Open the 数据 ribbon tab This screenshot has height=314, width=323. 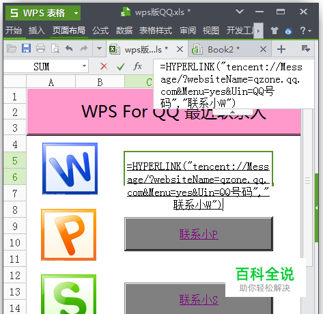[124, 31]
